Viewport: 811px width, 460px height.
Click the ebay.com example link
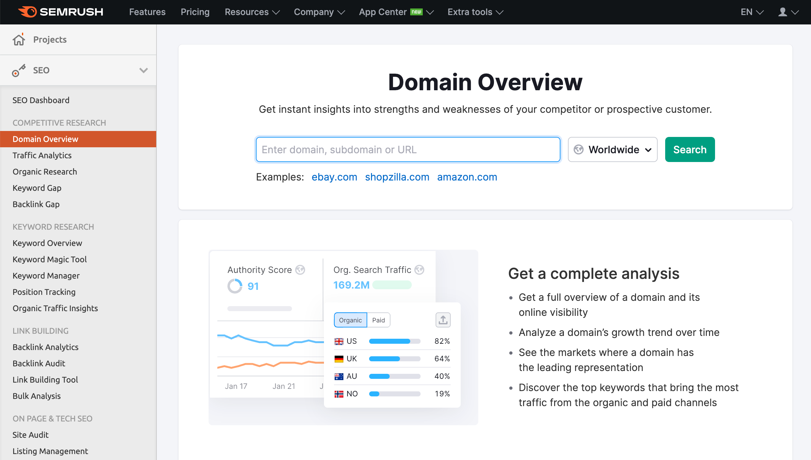334,177
